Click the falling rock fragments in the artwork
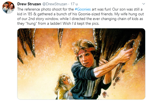 pyautogui.click(x=115, y=83)
